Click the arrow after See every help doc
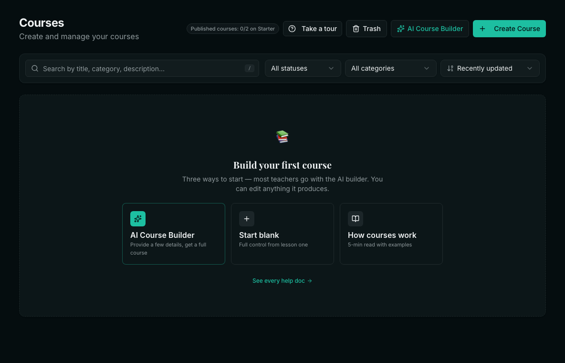 310,281
